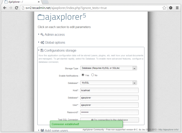
Task: Select No for Enable Notifications
Action: [x=93, y=75]
